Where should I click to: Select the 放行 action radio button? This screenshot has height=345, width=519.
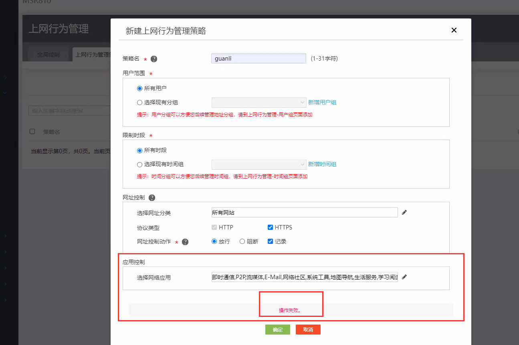click(x=214, y=241)
